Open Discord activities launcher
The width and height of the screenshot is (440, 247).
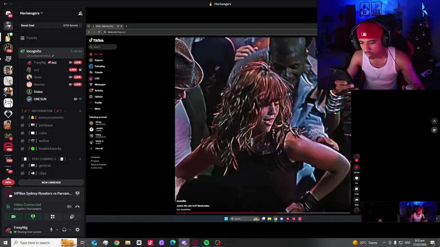tap(53, 216)
